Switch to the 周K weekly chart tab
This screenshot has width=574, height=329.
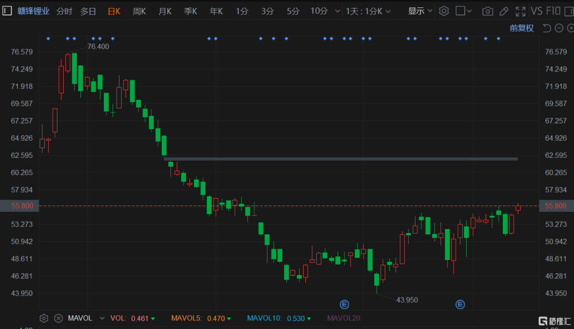[139, 11]
